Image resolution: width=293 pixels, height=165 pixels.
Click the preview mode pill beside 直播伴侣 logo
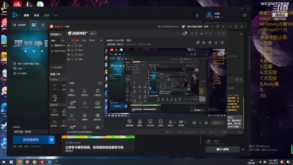coord(93,33)
